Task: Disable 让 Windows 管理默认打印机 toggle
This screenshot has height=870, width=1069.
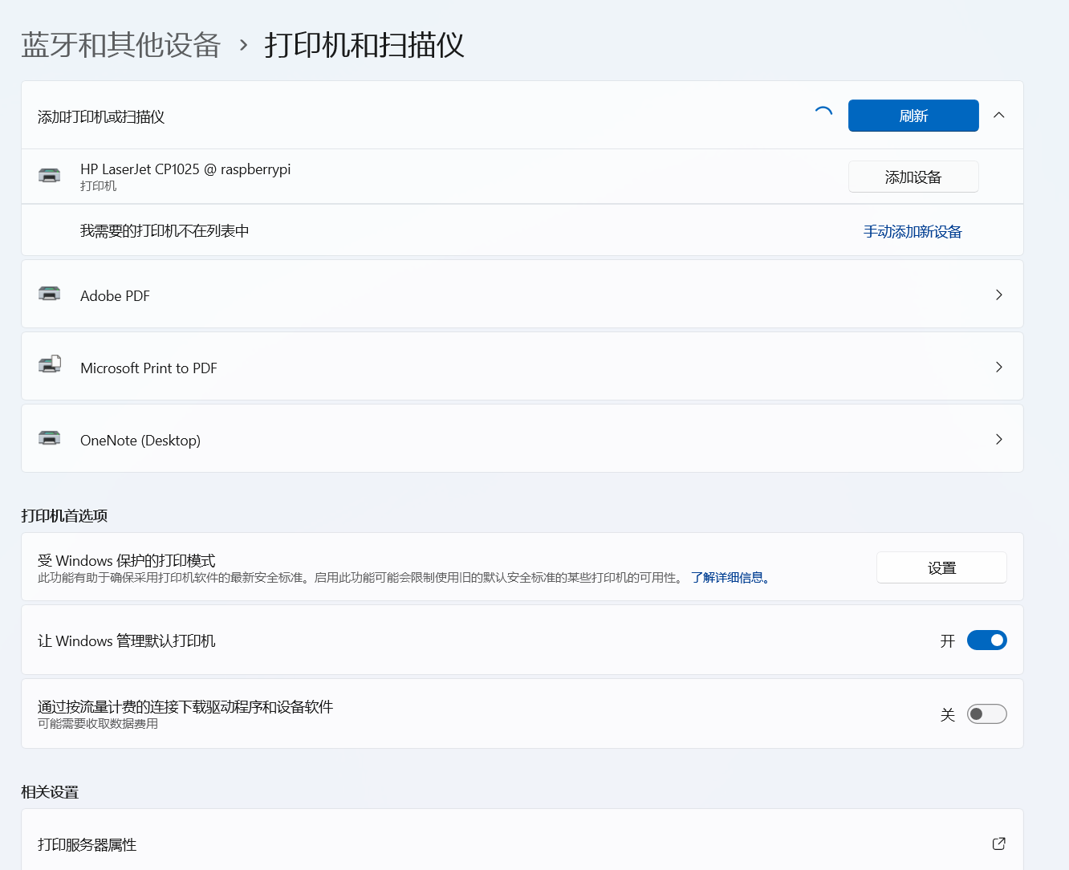Action: 986,640
